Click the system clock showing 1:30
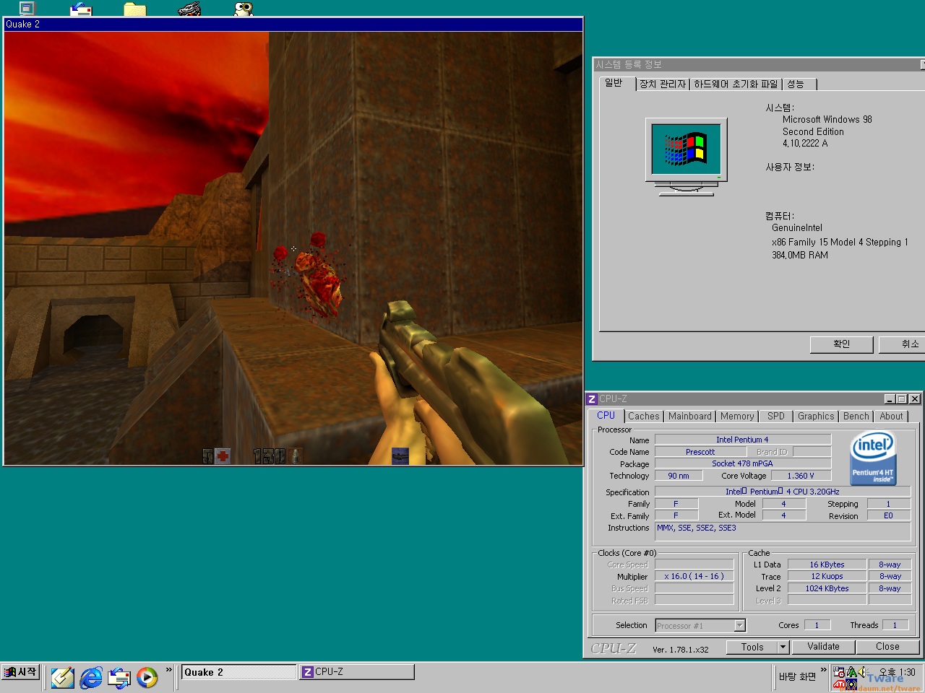This screenshot has height=693, width=925. coord(897,672)
